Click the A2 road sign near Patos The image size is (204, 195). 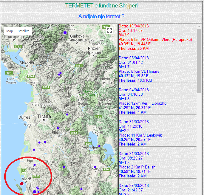(24, 171)
